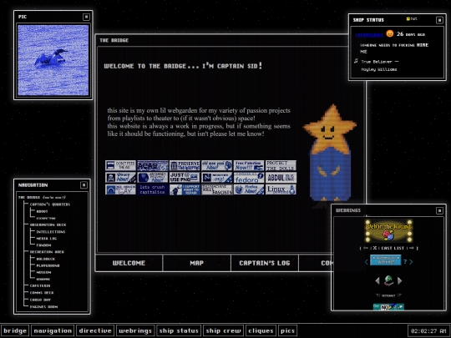This screenshot has width=451, height=338.
Task: Click the 'Piracy Now' skull badge
Action: (x=120, y=177)
